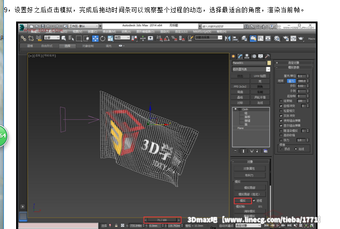Click the Align tool icon

pos(235,39)
